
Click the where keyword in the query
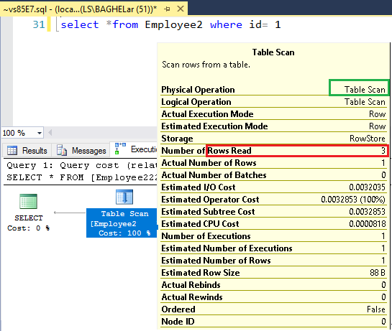[x=226, y=24]
